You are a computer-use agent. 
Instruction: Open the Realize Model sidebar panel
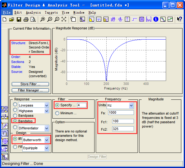click(5, 133)
